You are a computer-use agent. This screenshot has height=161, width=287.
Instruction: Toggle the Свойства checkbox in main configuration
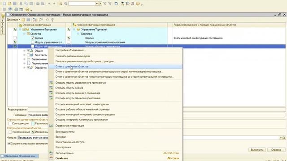point(28,34)
